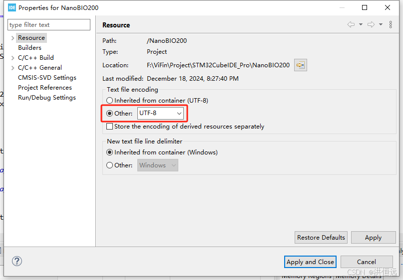Click Apply and Close button

[310, 262]
